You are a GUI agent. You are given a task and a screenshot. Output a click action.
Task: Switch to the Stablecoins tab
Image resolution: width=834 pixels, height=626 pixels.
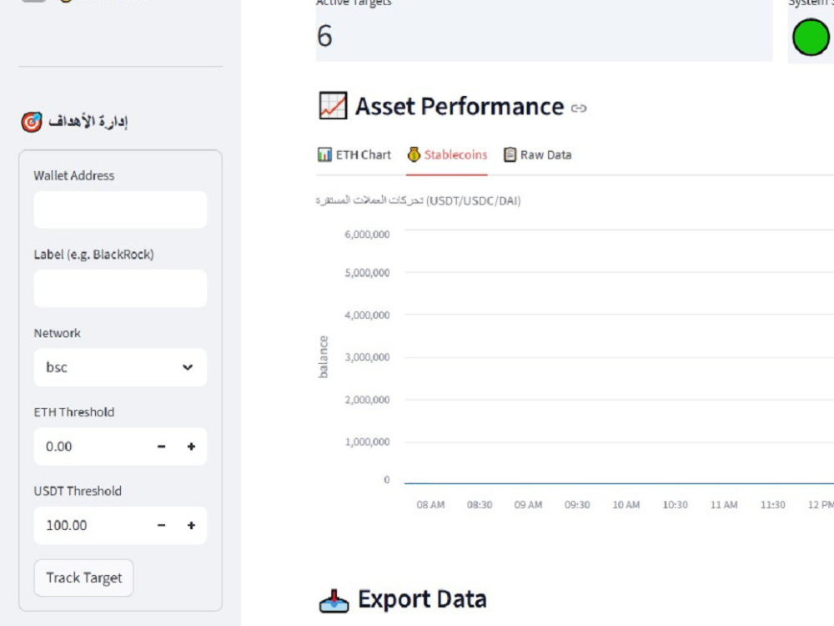(x=447, y=155)
